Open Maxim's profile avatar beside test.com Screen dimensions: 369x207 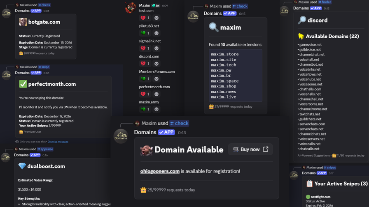coord(131,7)
